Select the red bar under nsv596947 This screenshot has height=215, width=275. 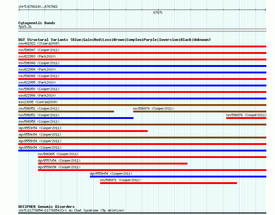click(x=142, y=53)
